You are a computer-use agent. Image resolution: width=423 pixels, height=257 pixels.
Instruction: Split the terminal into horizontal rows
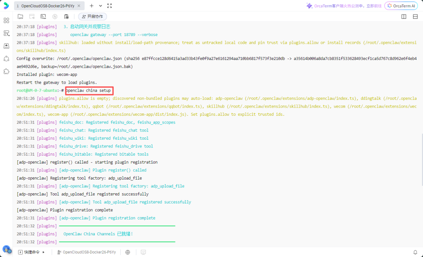pos(415,16)
